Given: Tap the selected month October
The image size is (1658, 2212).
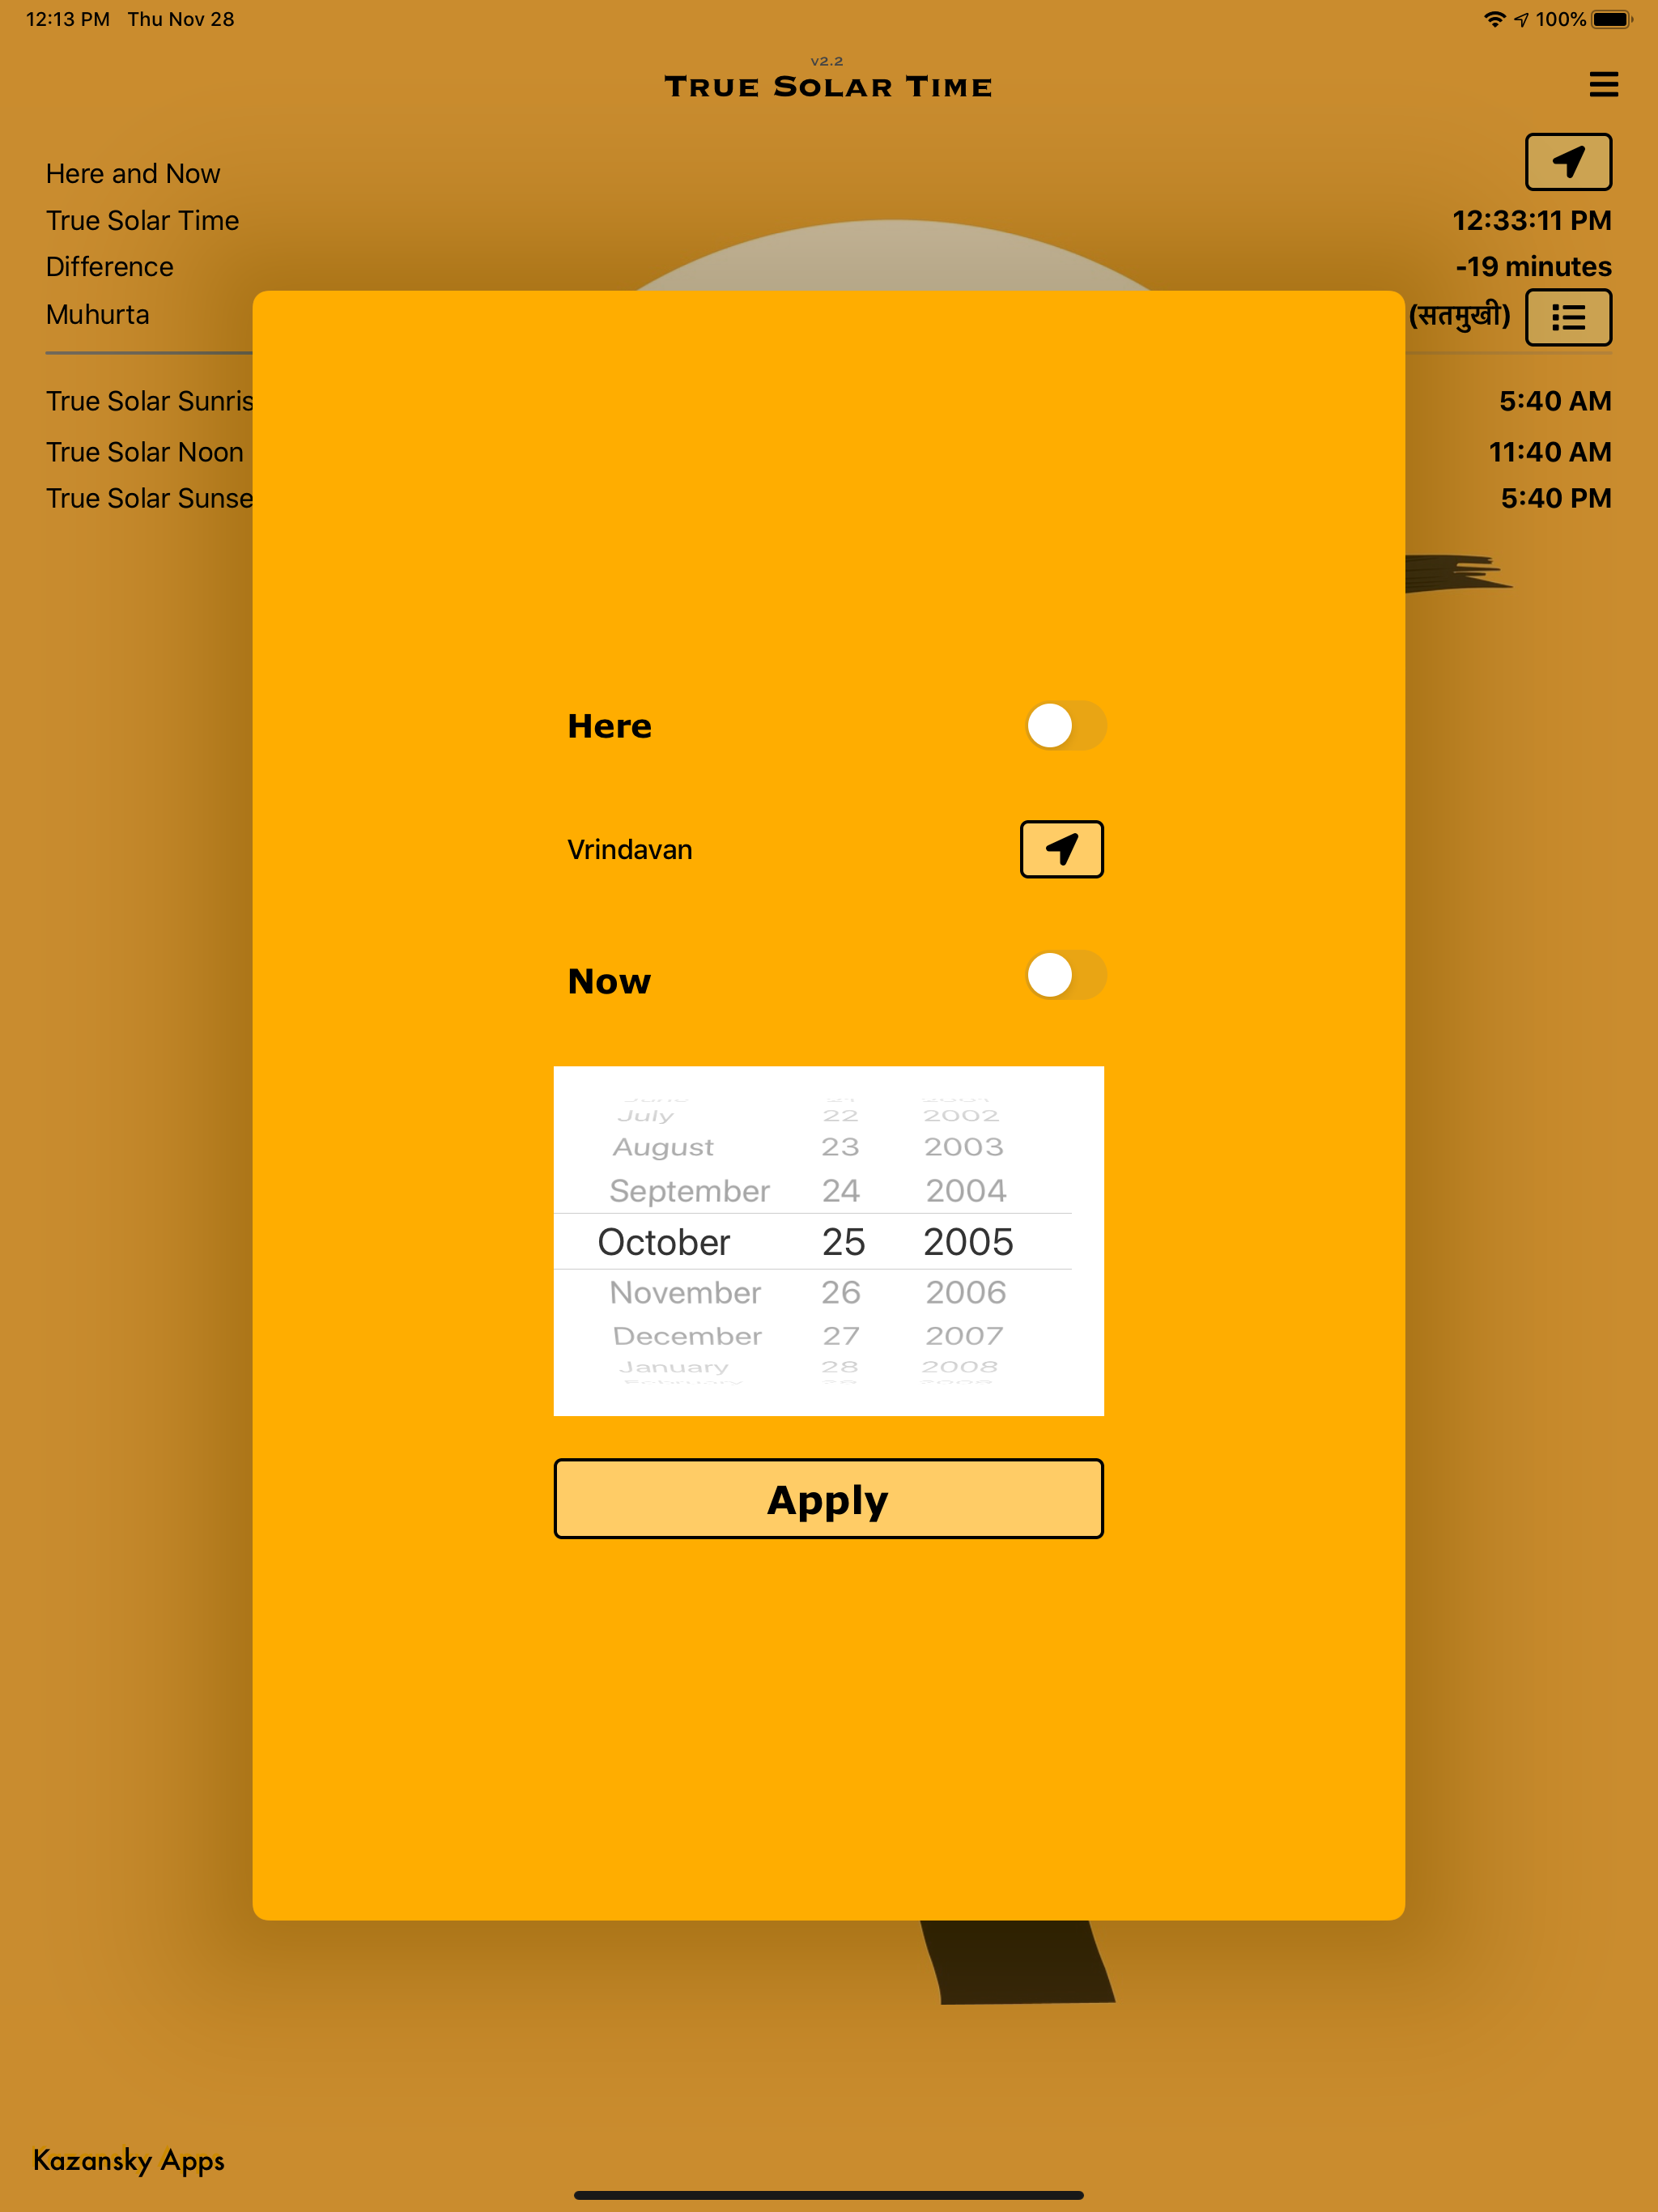Looking at the screenshot, I should [x=664, y=1242].
